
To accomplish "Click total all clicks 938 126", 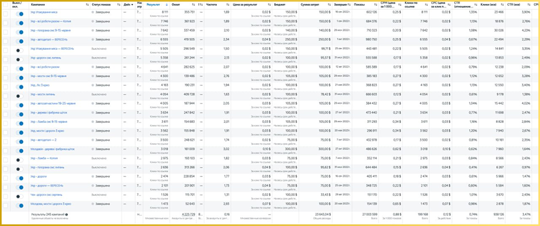I will tap(499, 214).
